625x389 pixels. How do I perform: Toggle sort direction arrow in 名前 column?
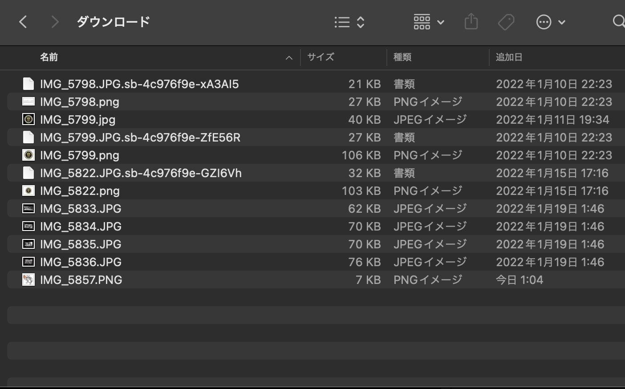(x=289, y=57)
